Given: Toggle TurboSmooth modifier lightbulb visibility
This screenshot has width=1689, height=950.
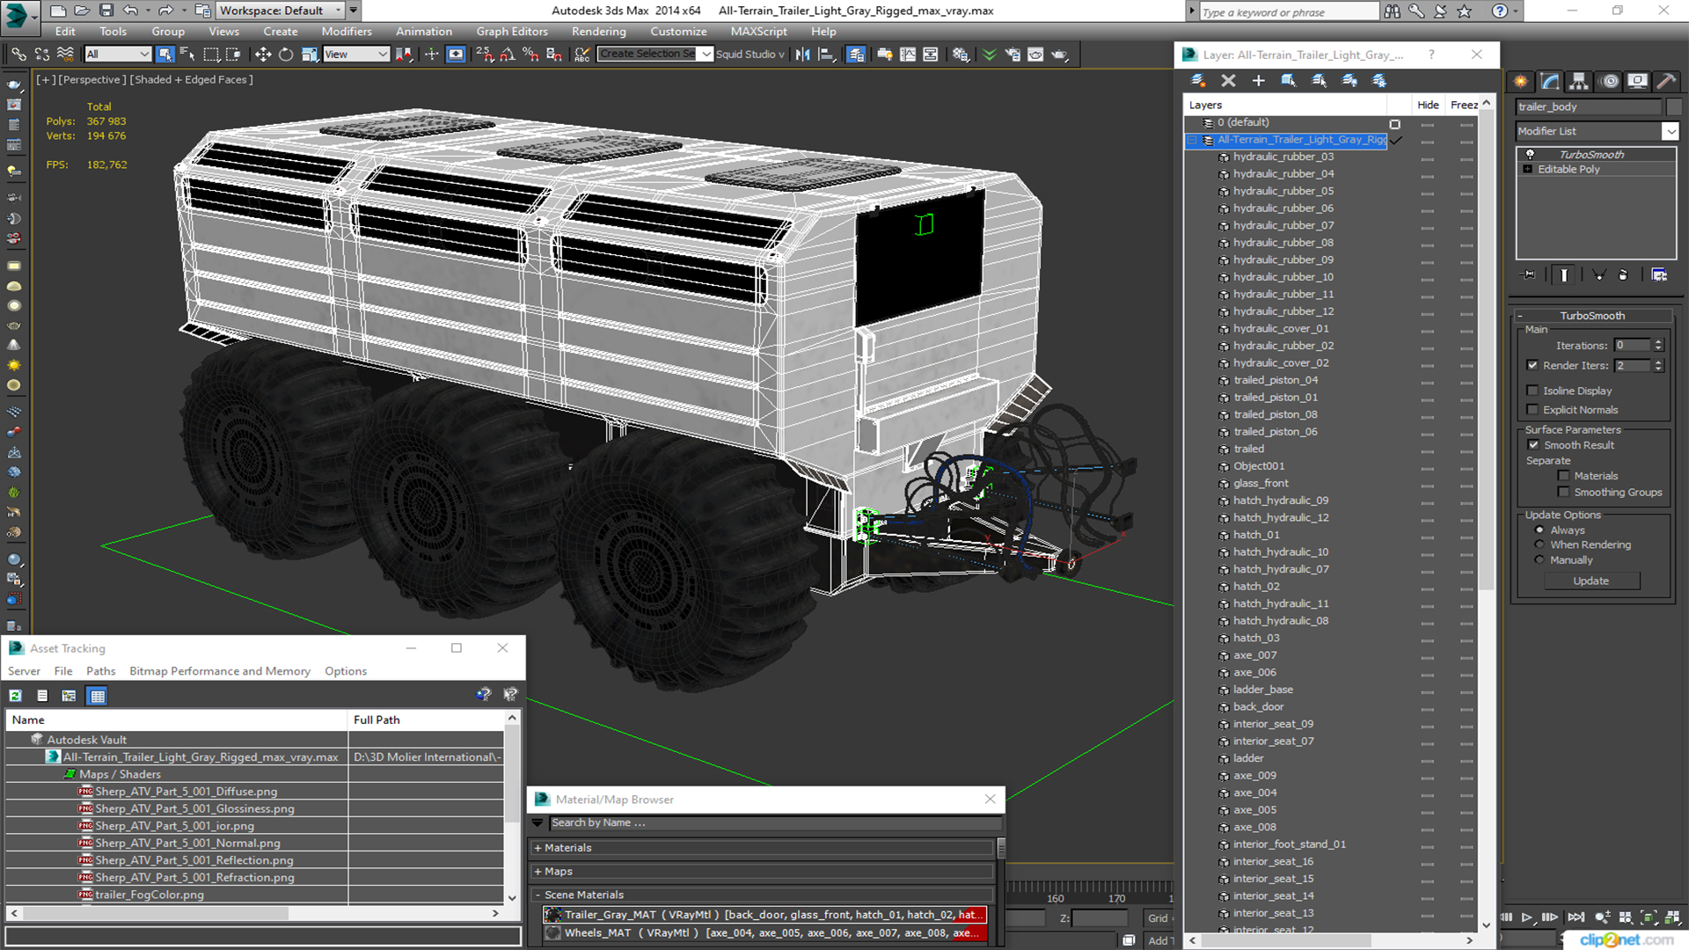Looking at the screenshot, I should (1530, 155).
